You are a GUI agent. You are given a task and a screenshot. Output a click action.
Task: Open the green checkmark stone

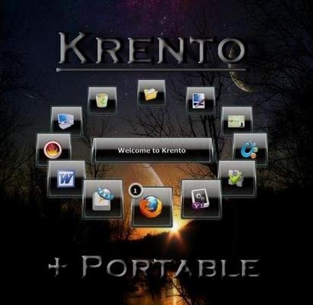[237, 178]
